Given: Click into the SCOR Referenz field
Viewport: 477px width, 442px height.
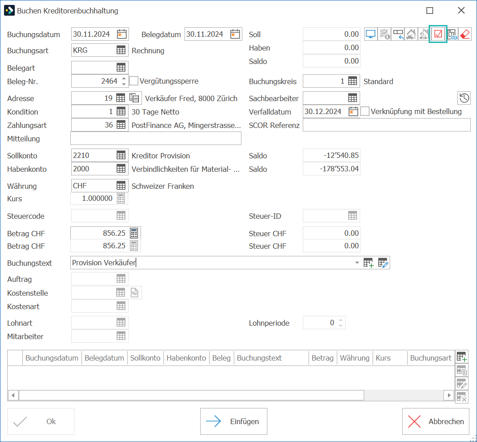Looking at the screenshot, I should [387, 125].
